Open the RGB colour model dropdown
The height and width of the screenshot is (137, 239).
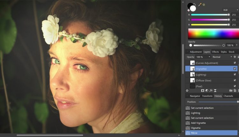[231, 10]
